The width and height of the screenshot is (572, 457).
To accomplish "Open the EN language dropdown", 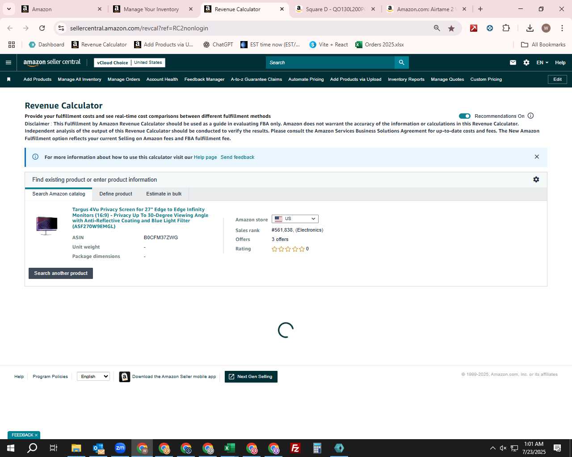I will 543,62.
